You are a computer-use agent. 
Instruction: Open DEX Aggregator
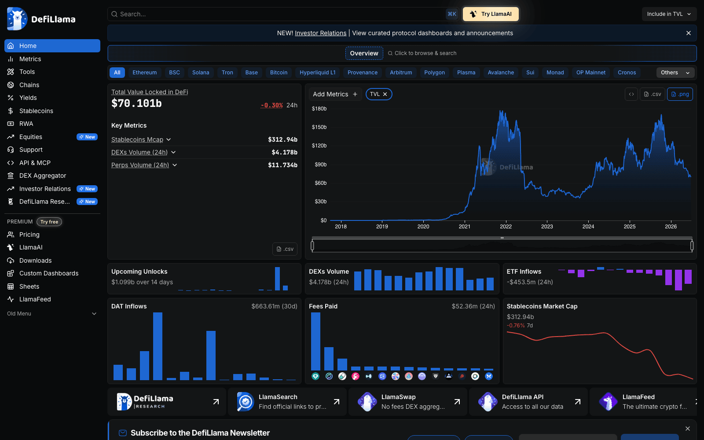click(x=52, y=176)
